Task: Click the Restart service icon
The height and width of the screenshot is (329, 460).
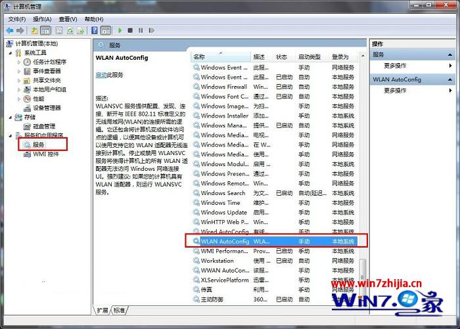Action: (x=151, y=30)
